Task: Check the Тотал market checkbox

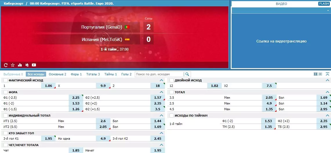Action: (172, 92)
